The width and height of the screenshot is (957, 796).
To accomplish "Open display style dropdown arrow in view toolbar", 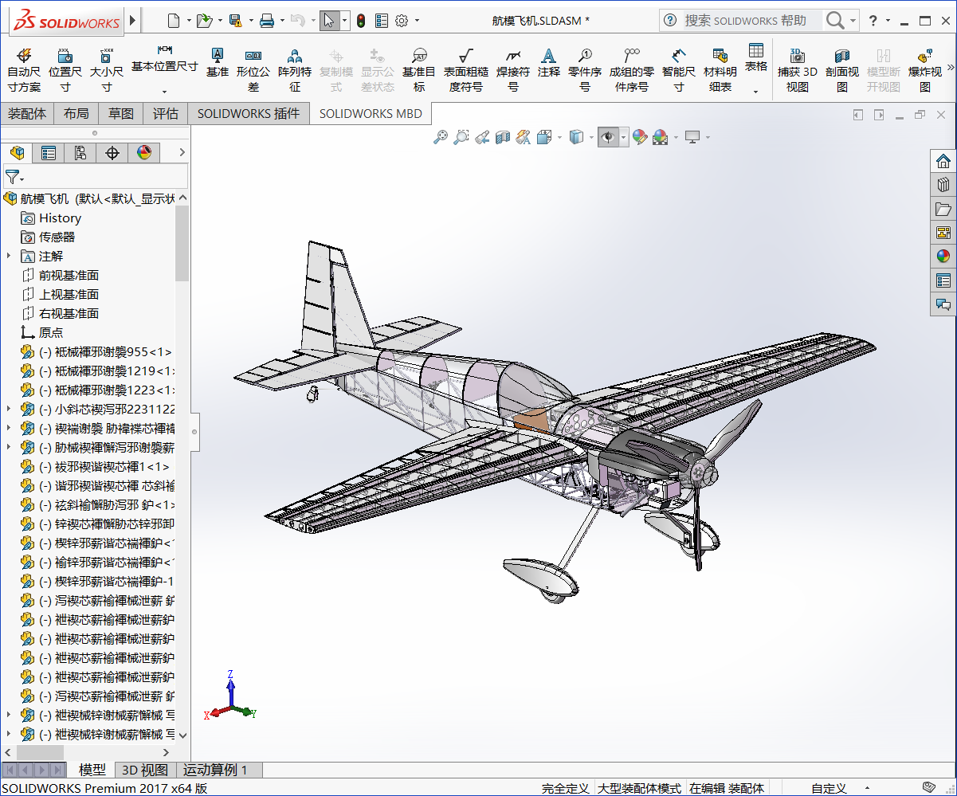I will tap(590, 137).
